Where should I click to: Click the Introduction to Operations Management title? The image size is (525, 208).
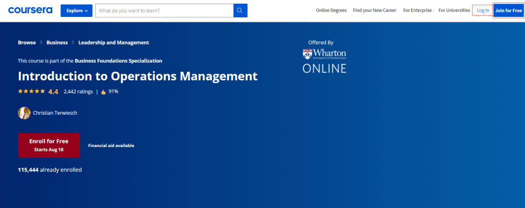(x=137, y=76)
